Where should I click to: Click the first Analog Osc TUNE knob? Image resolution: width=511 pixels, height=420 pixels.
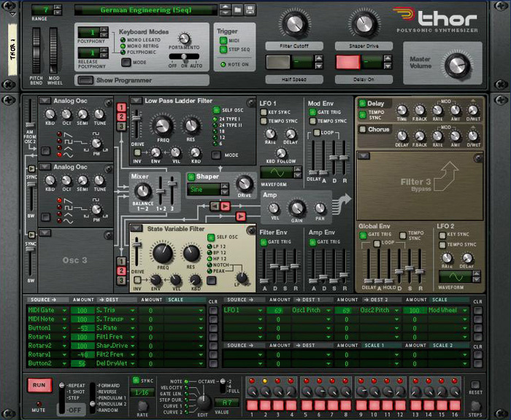click(x=99, y=114)
